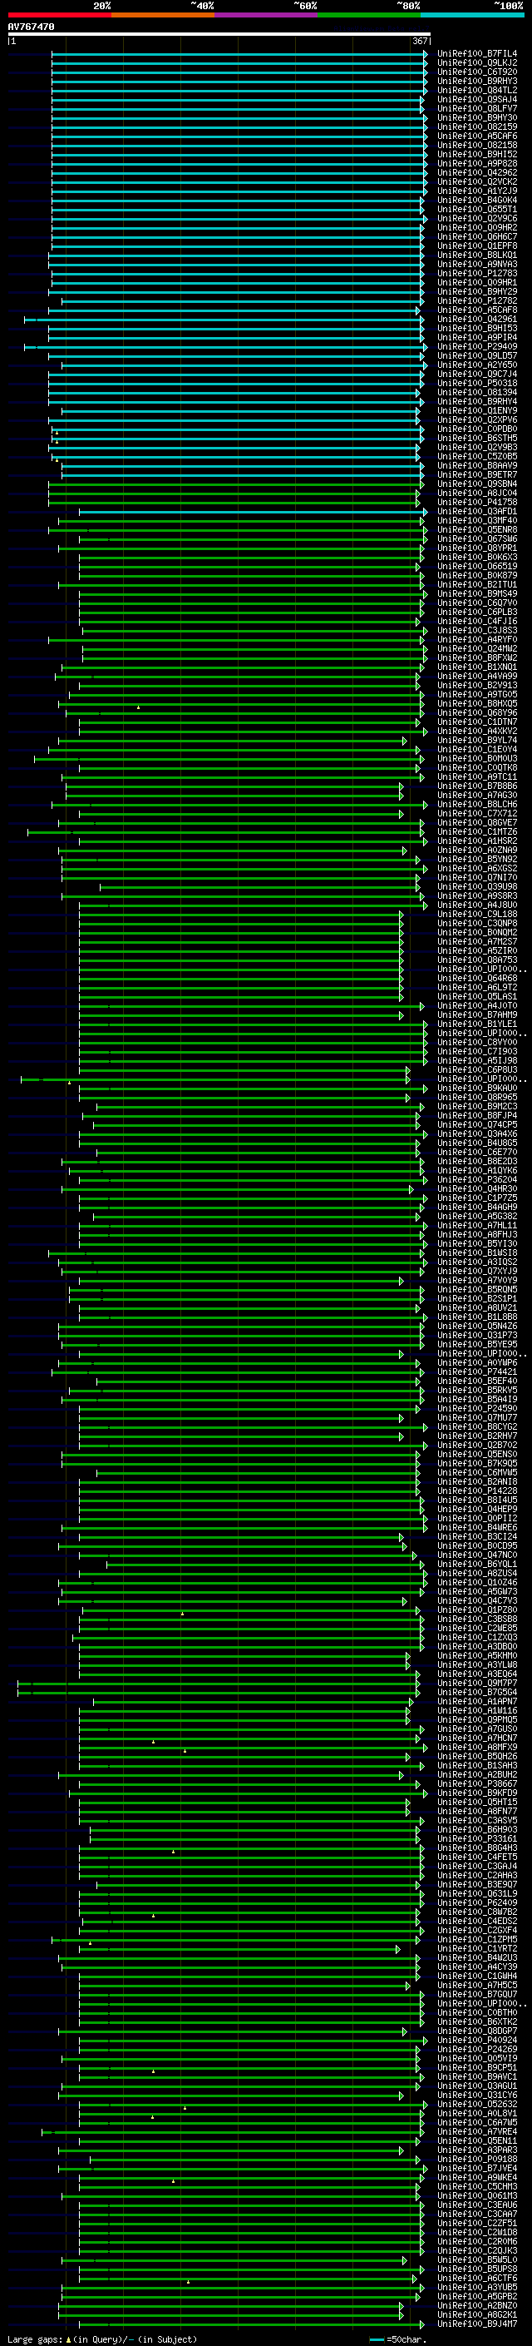Select label UniRef100_P41758
532x2346 pixels.
(x=477, y=502)
